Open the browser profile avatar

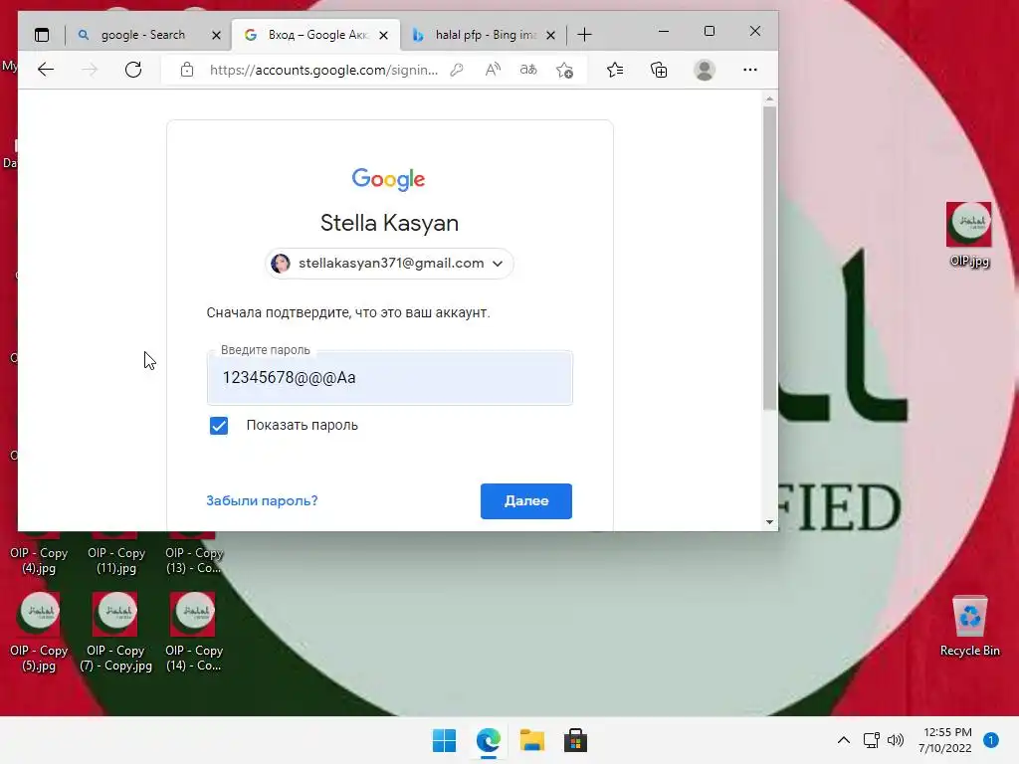coord(705,70)
